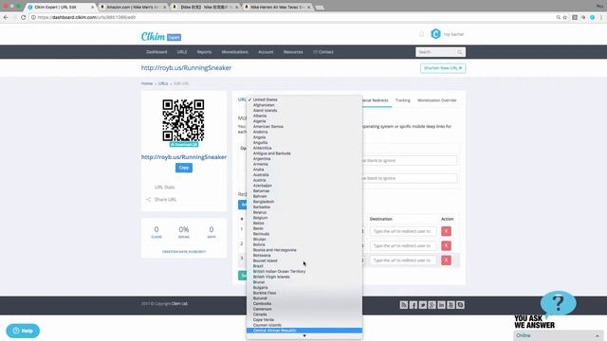Click the browser back arrow

6,17
